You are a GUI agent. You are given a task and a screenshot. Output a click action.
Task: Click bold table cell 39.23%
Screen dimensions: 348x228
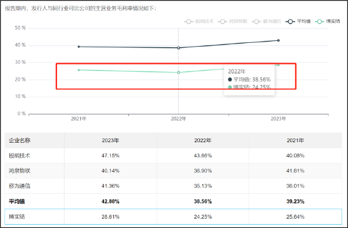[x=295, y=201]
